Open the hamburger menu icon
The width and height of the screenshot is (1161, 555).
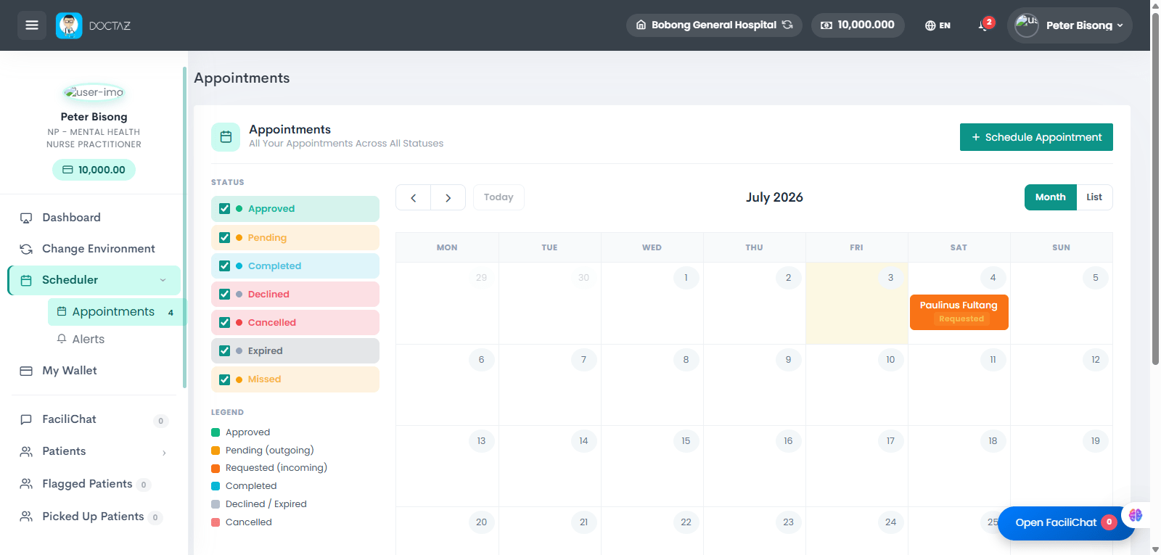(x=32, y=25)
